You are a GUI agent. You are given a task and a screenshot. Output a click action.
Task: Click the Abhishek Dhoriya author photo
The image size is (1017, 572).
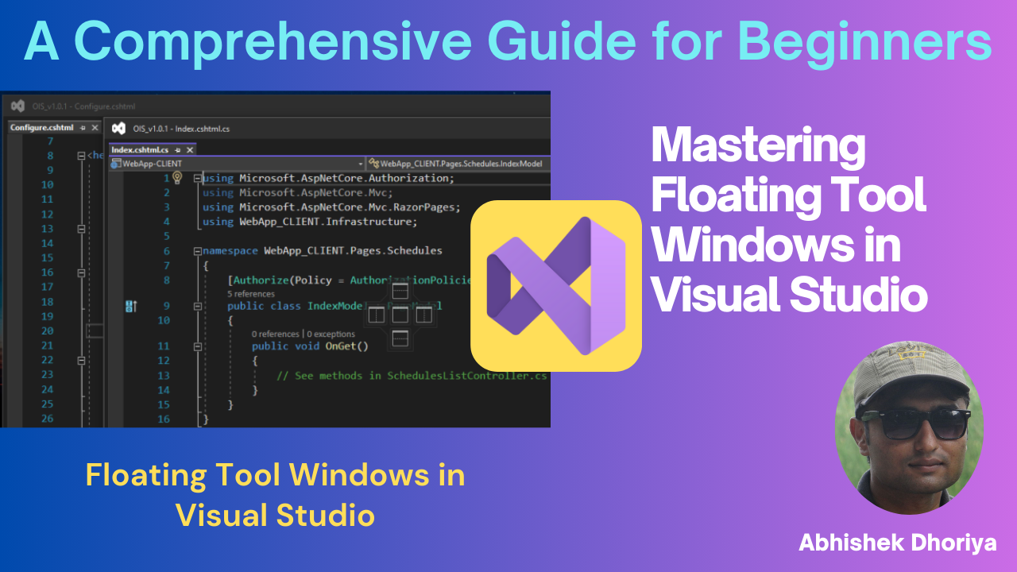tap(909, 427)
